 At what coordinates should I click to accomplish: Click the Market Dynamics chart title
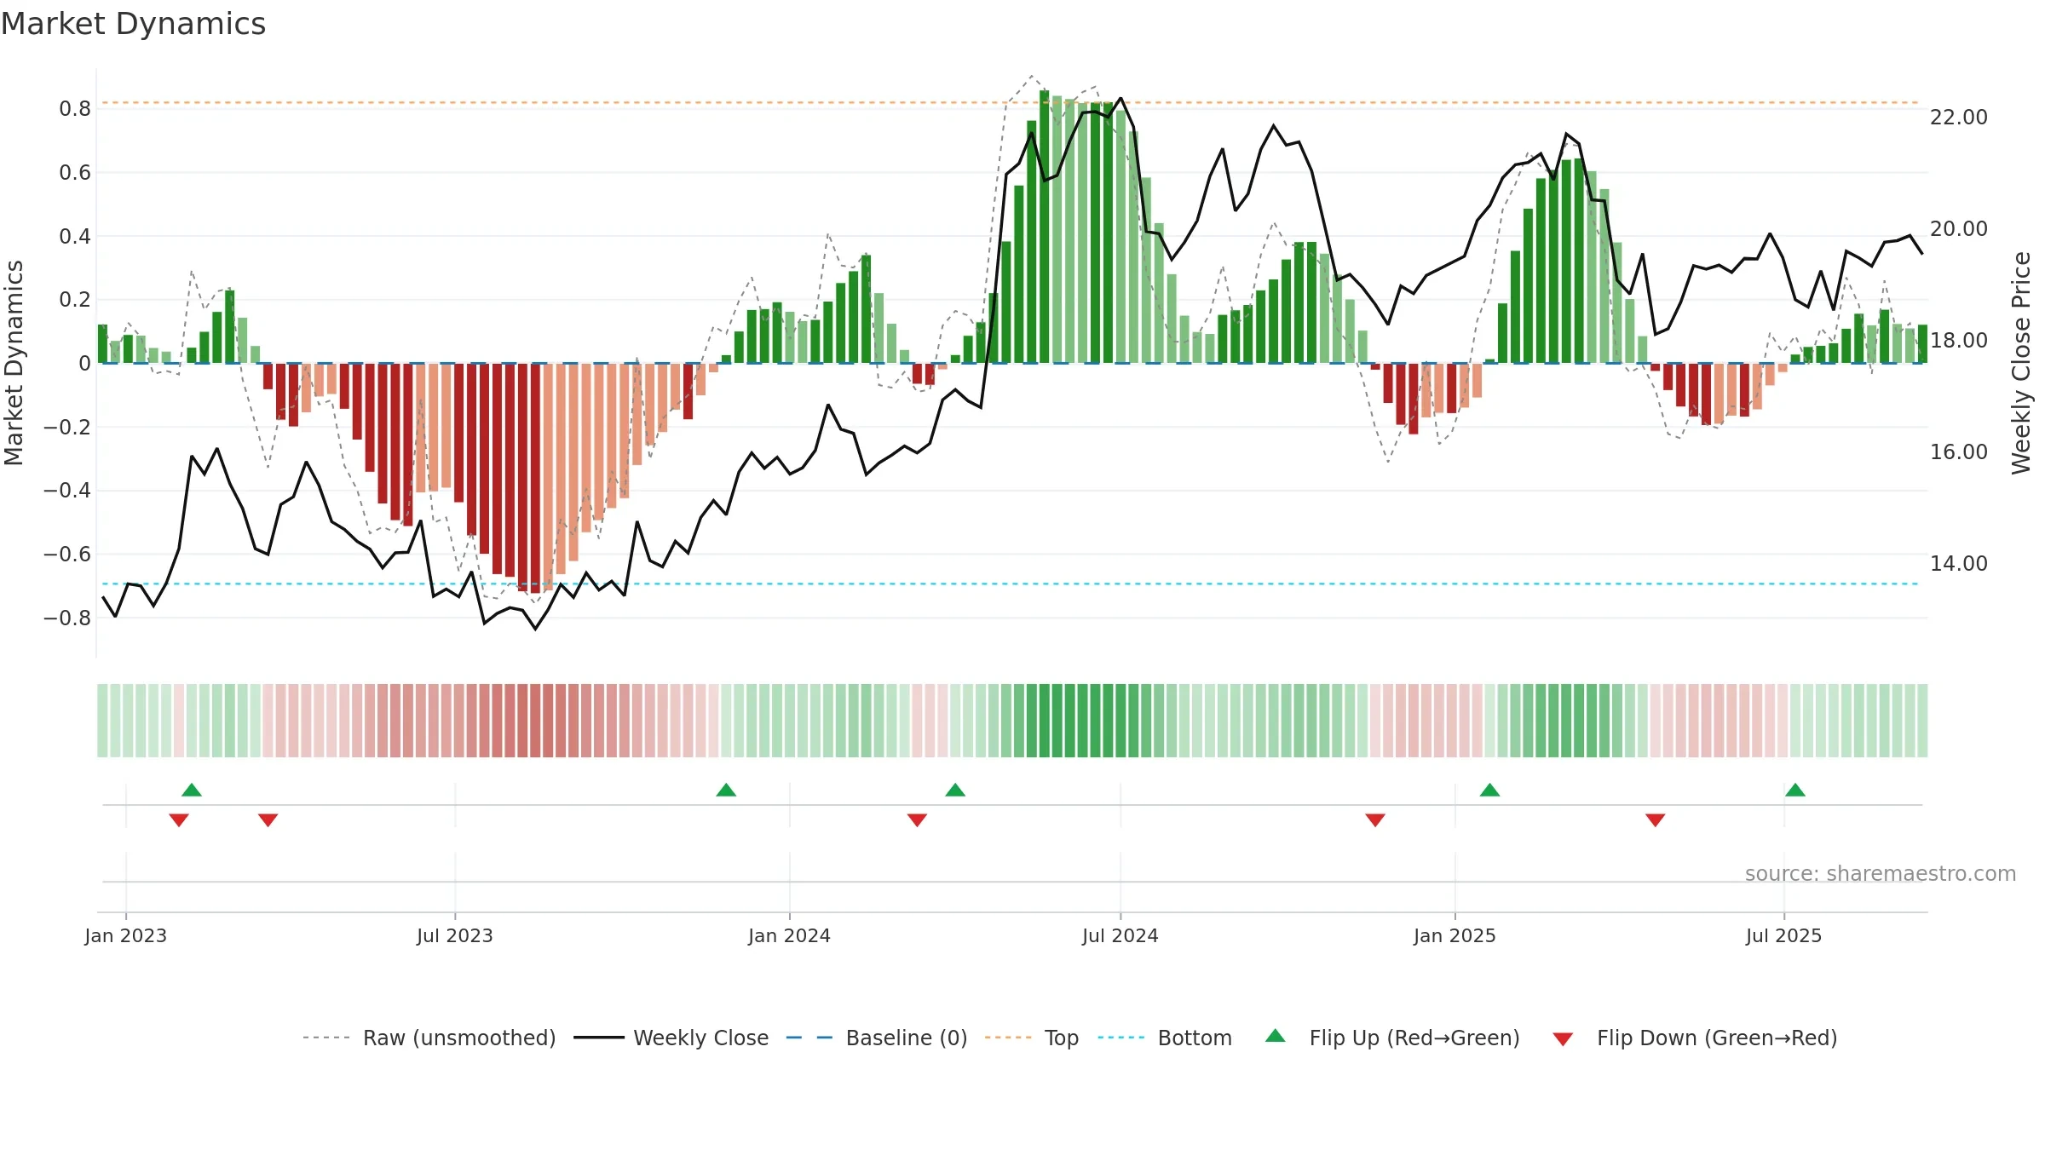coord(134,24)
